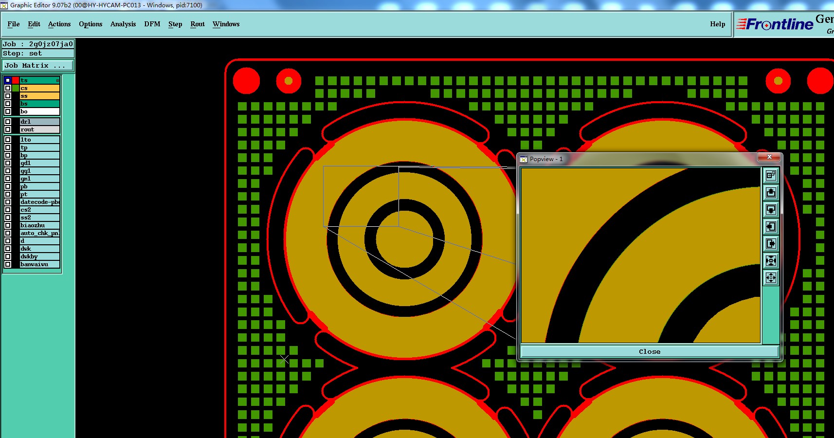The image size is (834, 438).
Task: Select the cs layer name
Action: pos(39,88)
